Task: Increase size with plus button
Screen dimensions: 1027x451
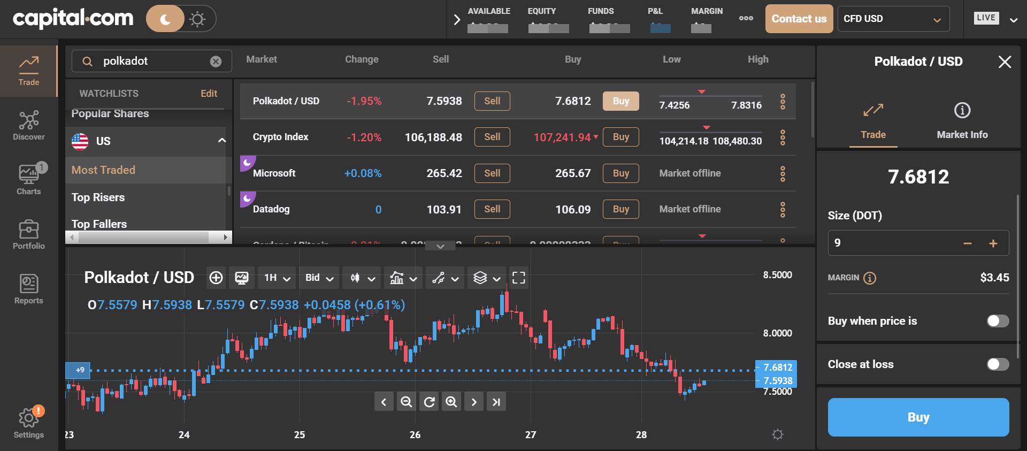Action: click(x=993, y=243)
